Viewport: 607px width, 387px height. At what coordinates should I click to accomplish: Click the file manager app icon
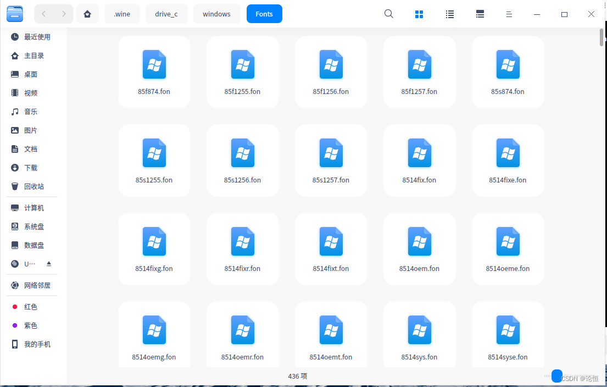tap(15, 14)
